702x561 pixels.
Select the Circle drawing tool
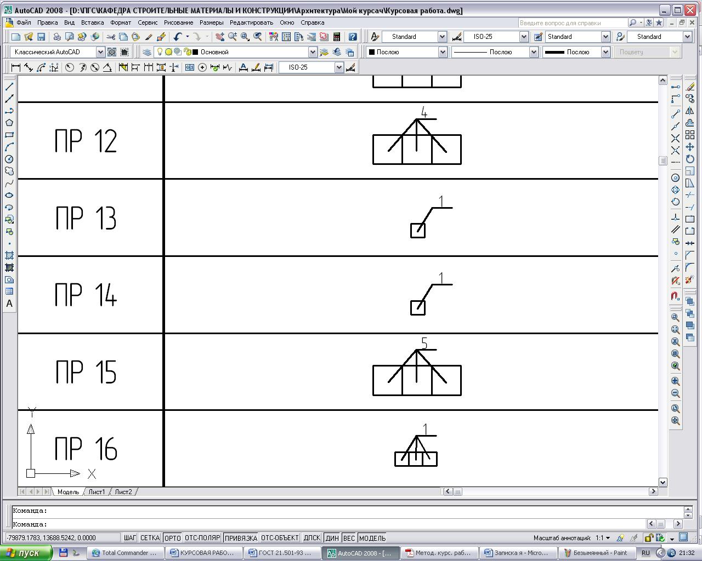[x=9, y=159]
